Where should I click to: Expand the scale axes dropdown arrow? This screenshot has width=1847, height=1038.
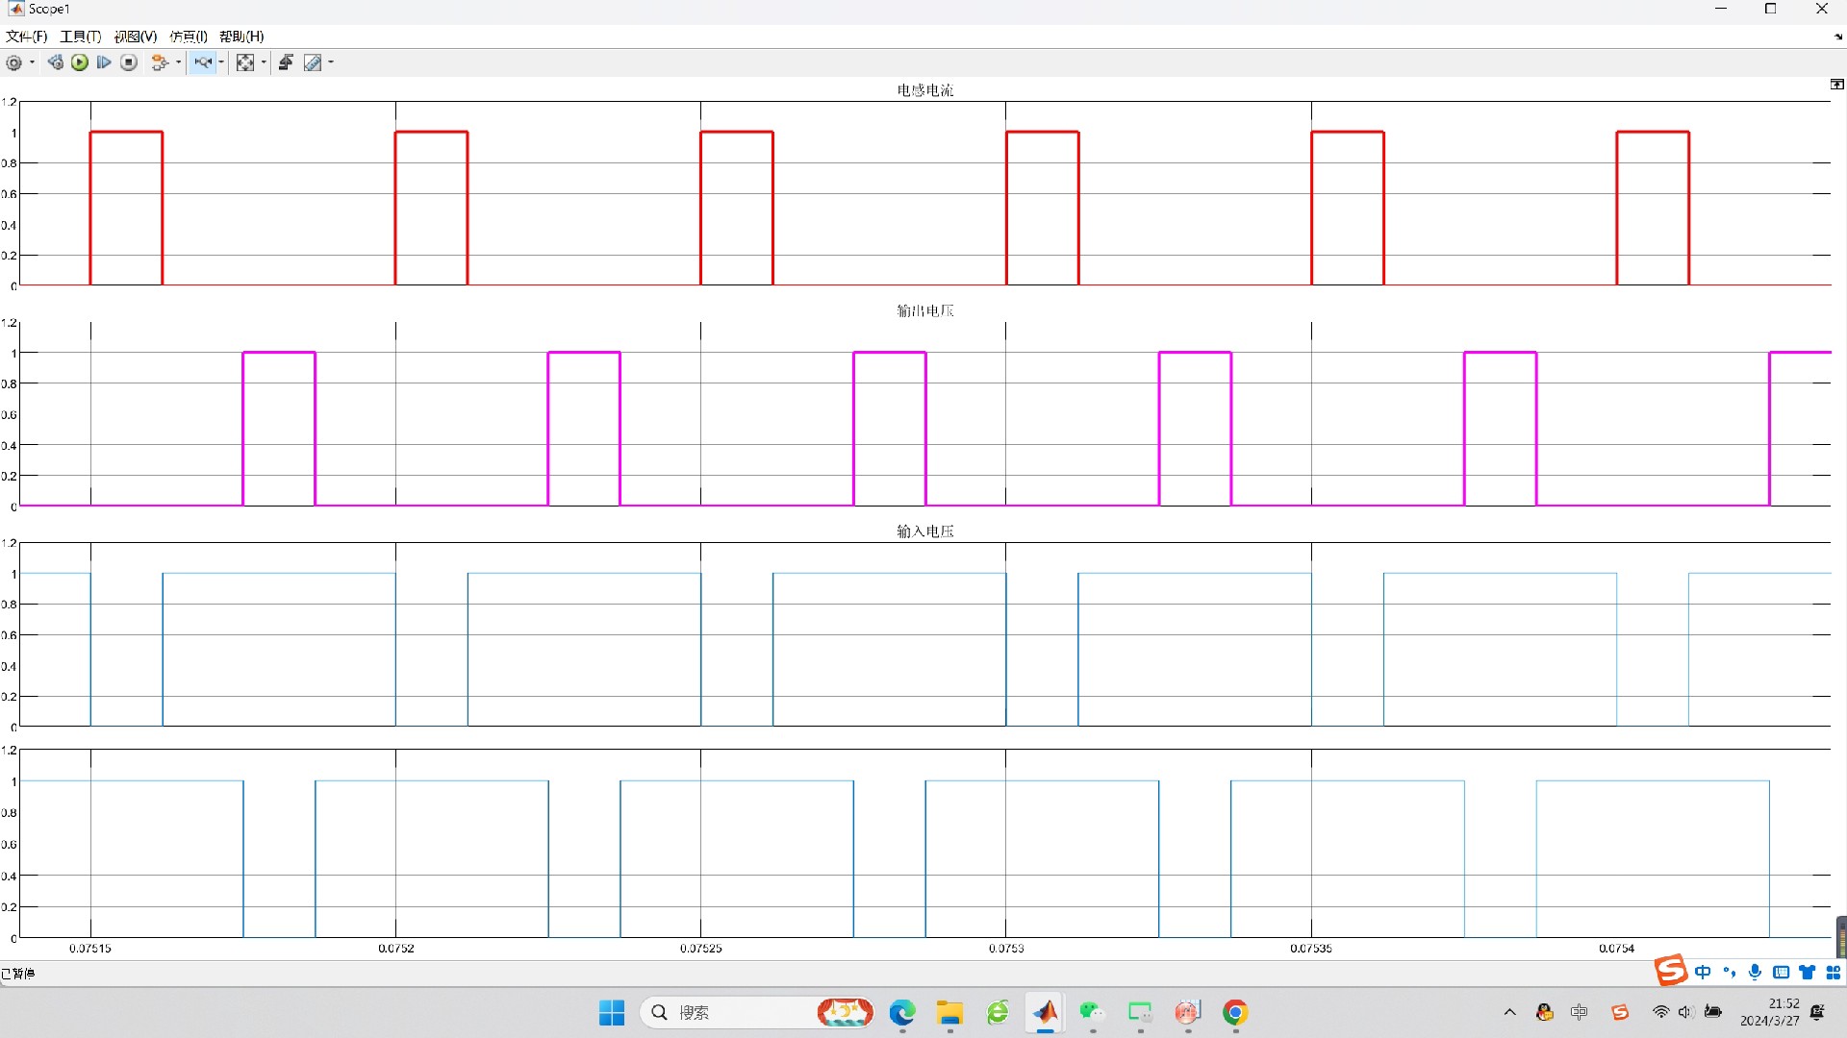click(x=264, y=62)
